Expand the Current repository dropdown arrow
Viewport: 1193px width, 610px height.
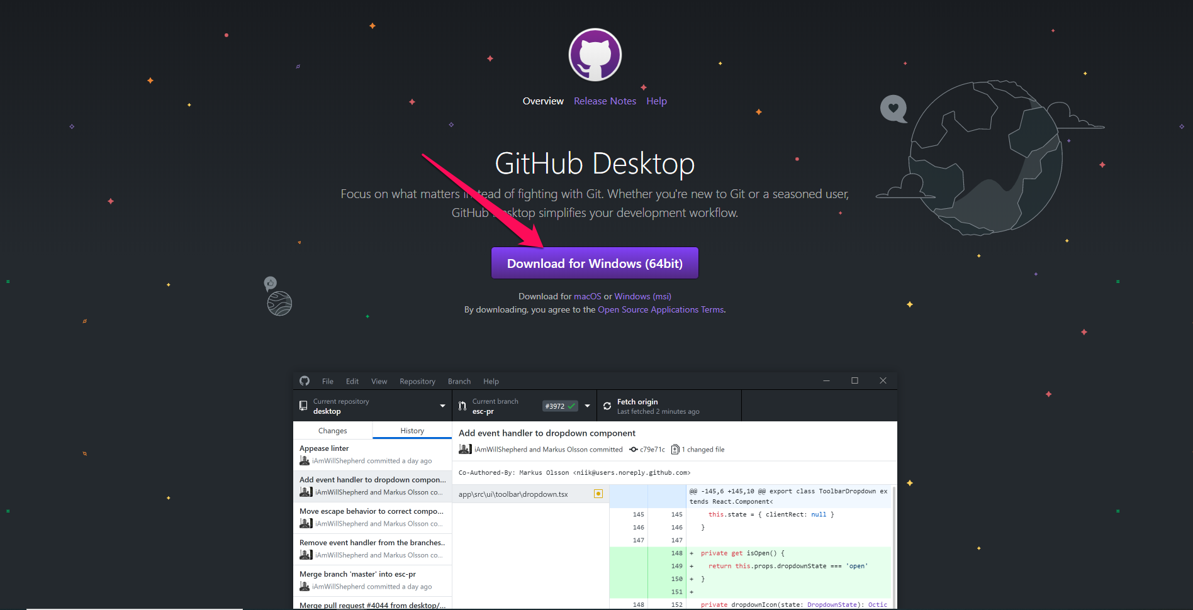(x=442, y=406)
